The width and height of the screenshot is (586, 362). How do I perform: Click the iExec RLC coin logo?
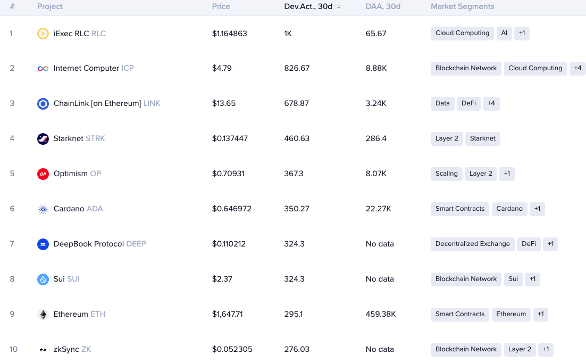pyautogui.click(x=43, y=34)
